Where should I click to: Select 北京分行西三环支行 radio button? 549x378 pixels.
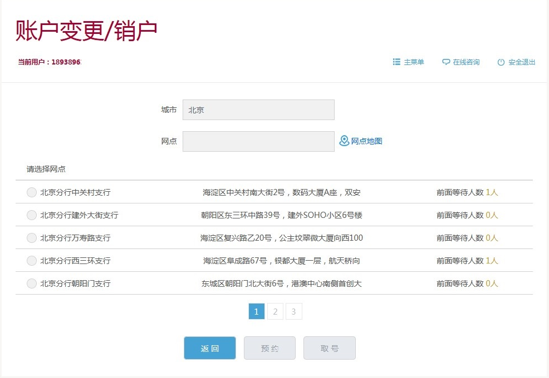pos(32,261)
